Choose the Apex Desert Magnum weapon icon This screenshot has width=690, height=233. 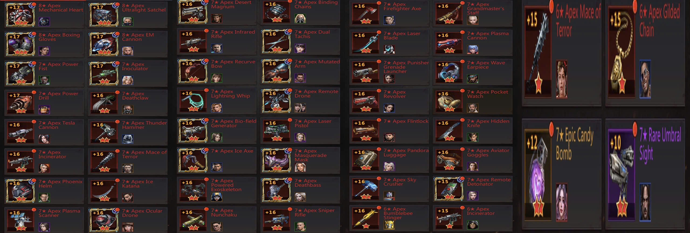pyautogui.click(x=193, y=12)
